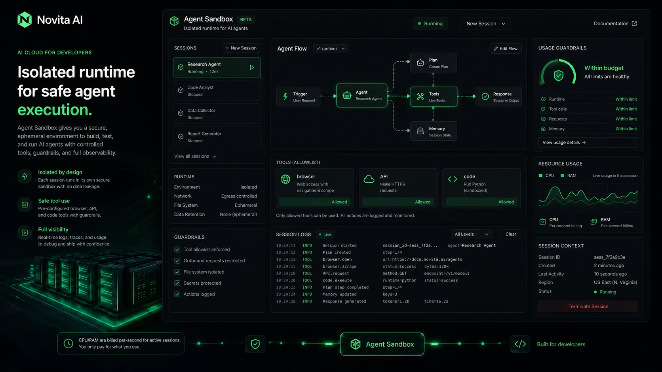Toggle Secrets protected checkbox
Image resolution: width=662 pixels, height=372 pixels.
[177, 283]
